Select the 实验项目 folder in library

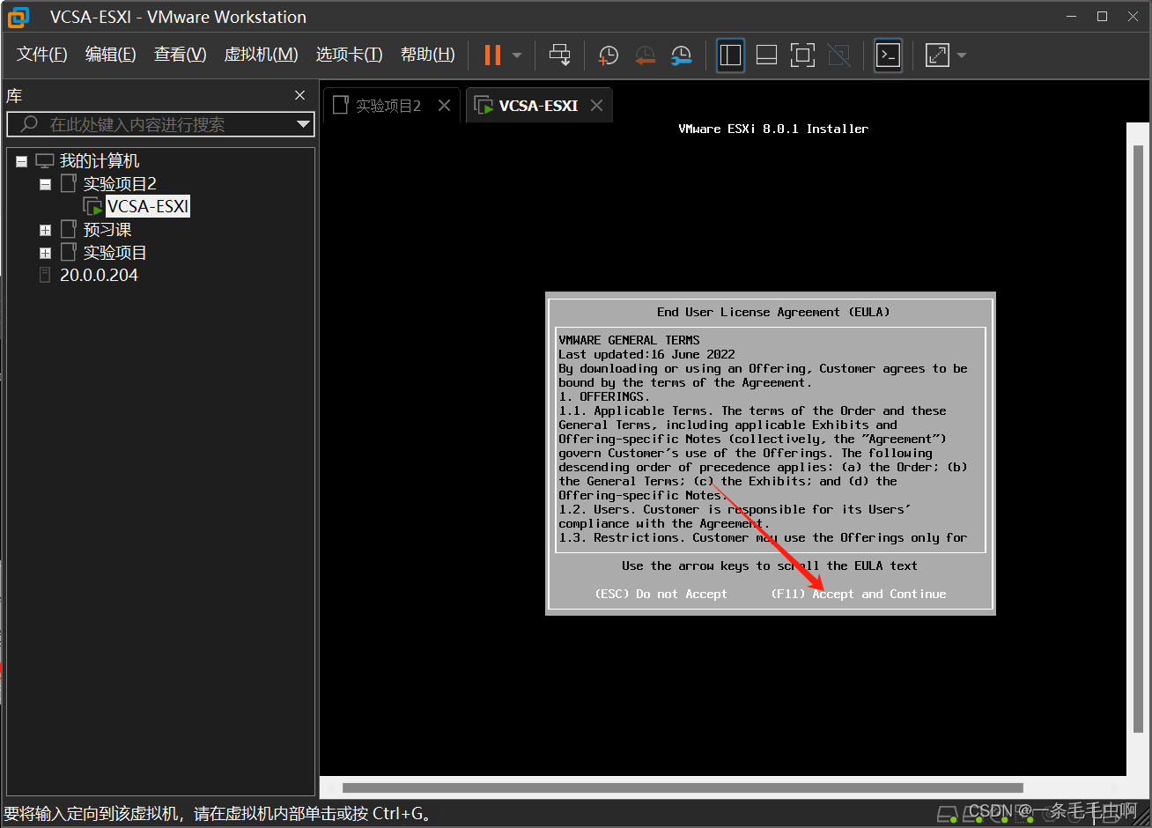(114, 253)
